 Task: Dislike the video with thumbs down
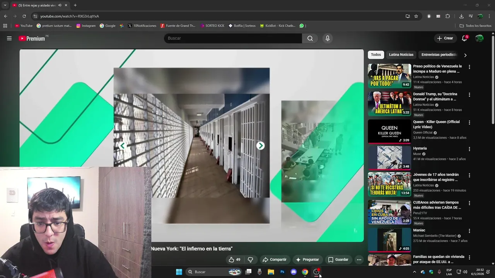[x=250, y=259]
